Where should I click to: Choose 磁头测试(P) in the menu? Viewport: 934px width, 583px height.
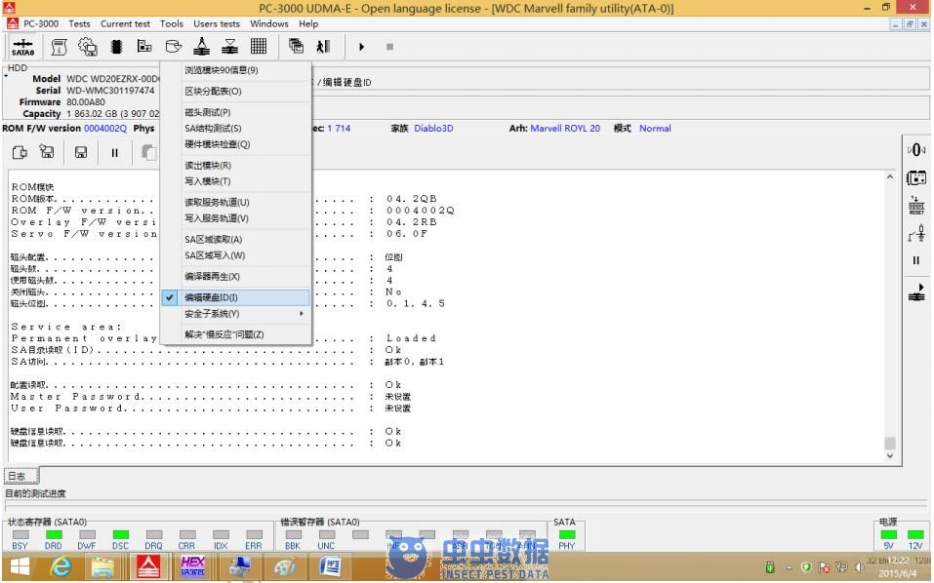click(236, 112)
